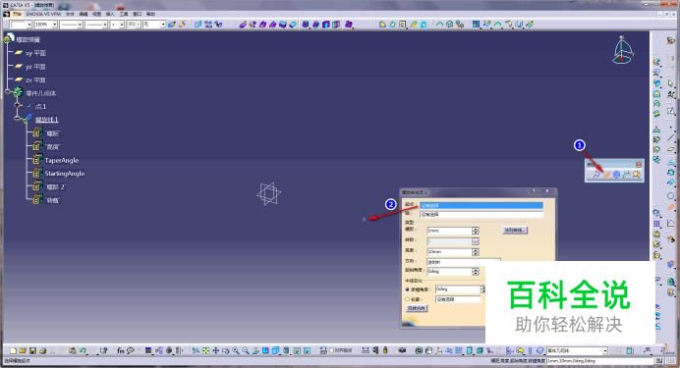Viewport: 680px width, 368px height.
Task: Collapse the 螺旋线.1 tree node
Action: 18,118
